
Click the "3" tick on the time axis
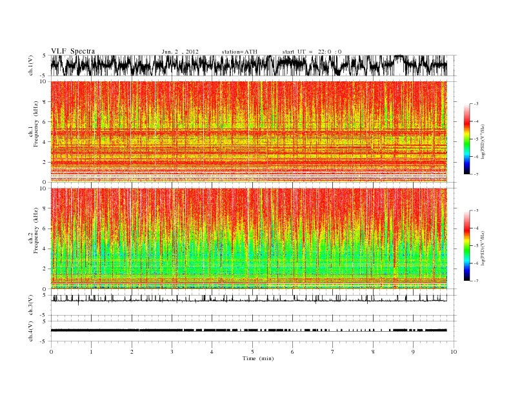coord(172,352)
